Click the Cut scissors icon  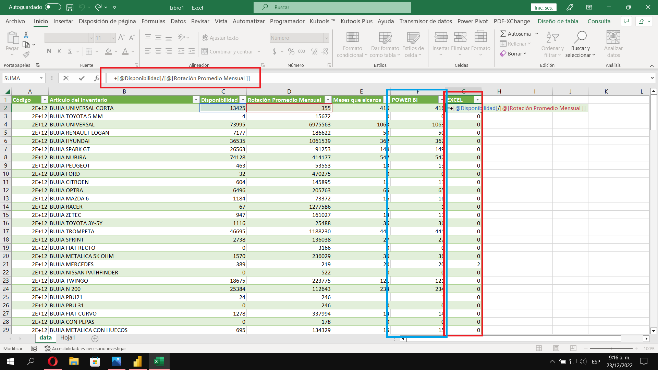[x=26, y=34]
